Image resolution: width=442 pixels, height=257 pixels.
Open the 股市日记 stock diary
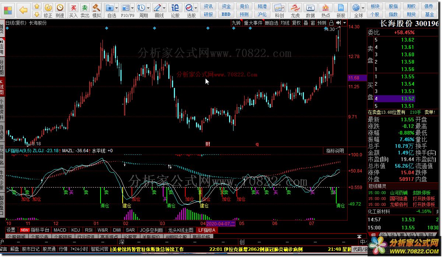[31, 249]
